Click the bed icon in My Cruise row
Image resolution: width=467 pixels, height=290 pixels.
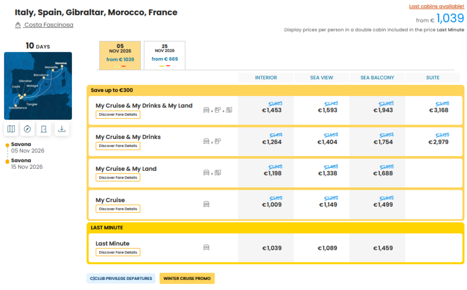(x=206, y=204)
